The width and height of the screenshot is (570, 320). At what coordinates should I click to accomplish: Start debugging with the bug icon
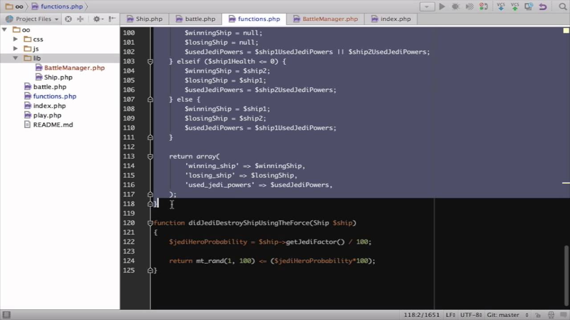point(456,7)
